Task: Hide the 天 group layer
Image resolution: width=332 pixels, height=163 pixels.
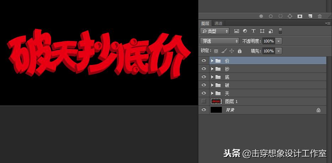Action: coord(204,93)
